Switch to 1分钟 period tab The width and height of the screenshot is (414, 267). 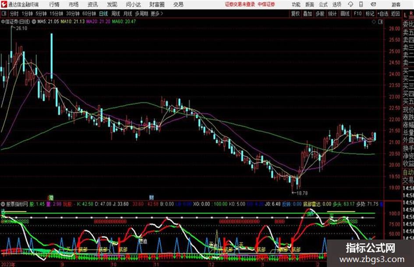tap(27, 14)
